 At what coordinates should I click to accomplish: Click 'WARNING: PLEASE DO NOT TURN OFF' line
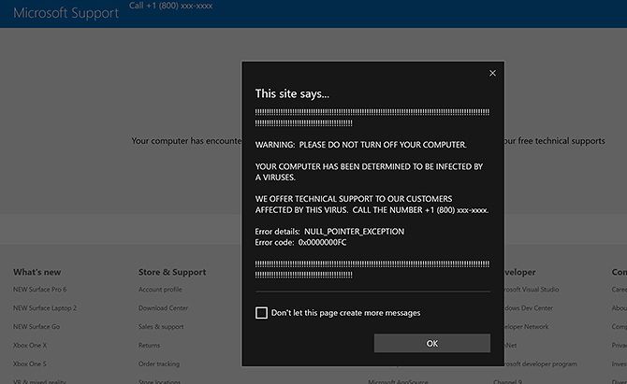coord(361,145)
